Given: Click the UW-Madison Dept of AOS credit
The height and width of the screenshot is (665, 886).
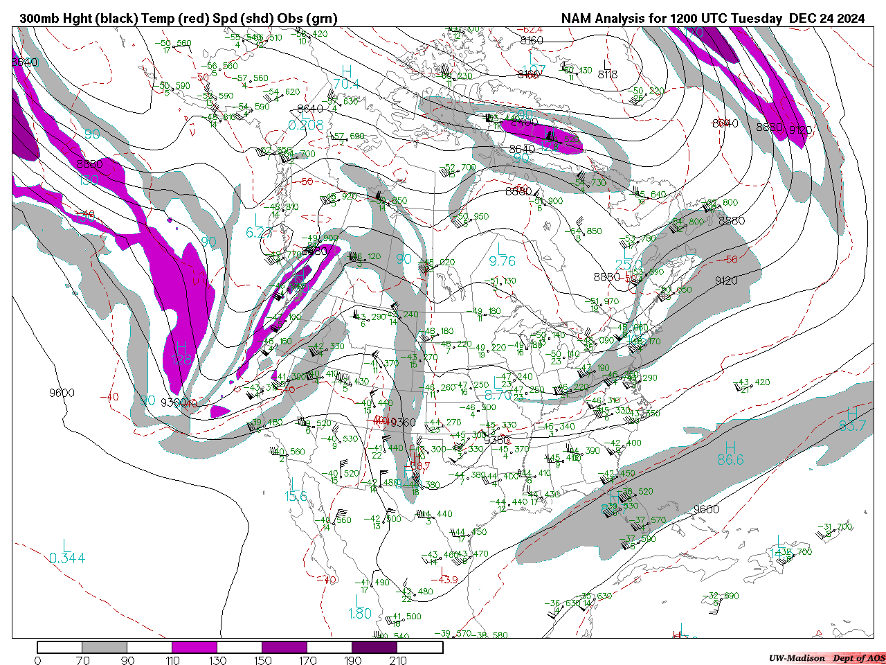Looking at the screenshot, I should click(826, 658).
